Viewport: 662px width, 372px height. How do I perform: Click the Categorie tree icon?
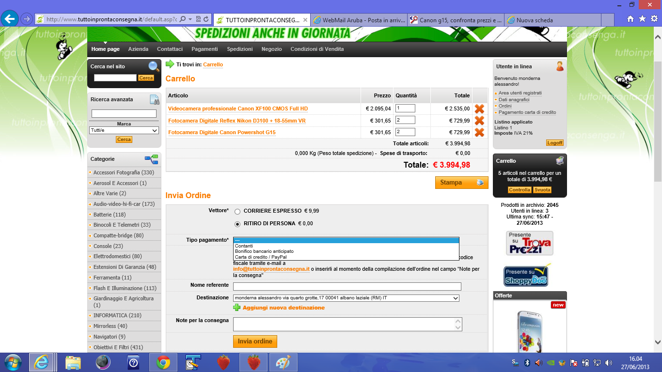[x=152, y=159]
